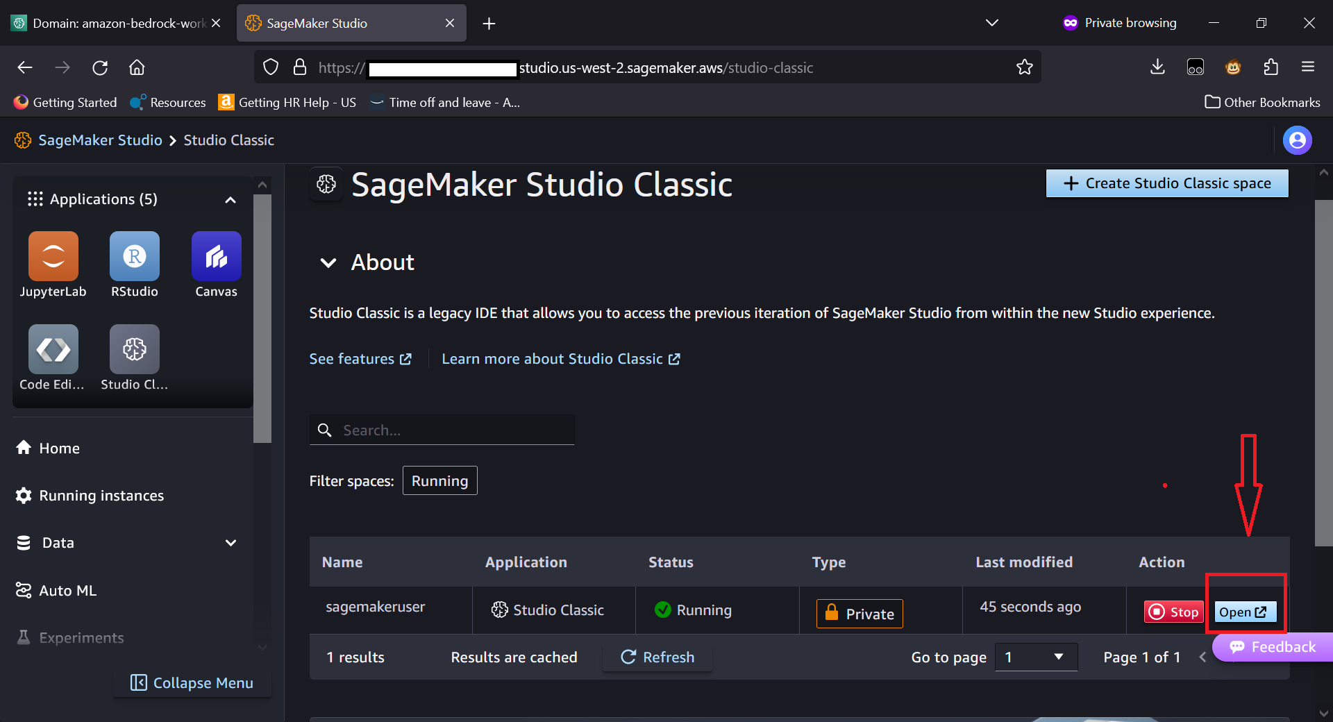Open Other Bookmarks folder
Screen dimensions: 1333x722
pos(1262,102)
